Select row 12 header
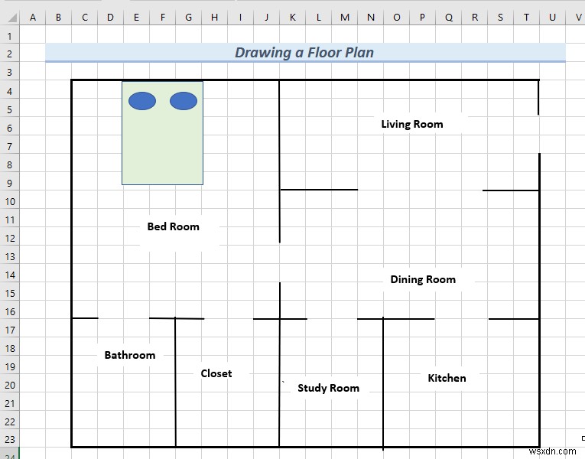This screenshot has width=585, height=459. [x=10, y=238]
